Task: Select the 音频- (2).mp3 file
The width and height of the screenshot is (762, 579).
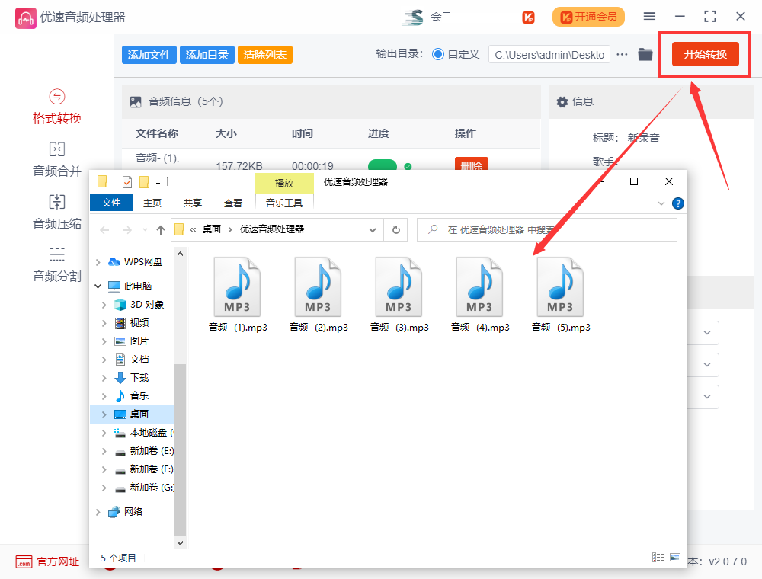Action: point(319,296)
